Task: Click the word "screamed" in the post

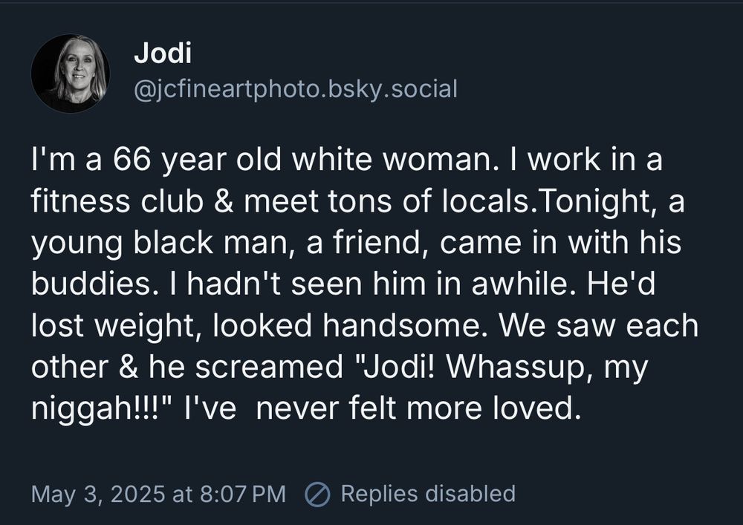Action: coord(269,366)
